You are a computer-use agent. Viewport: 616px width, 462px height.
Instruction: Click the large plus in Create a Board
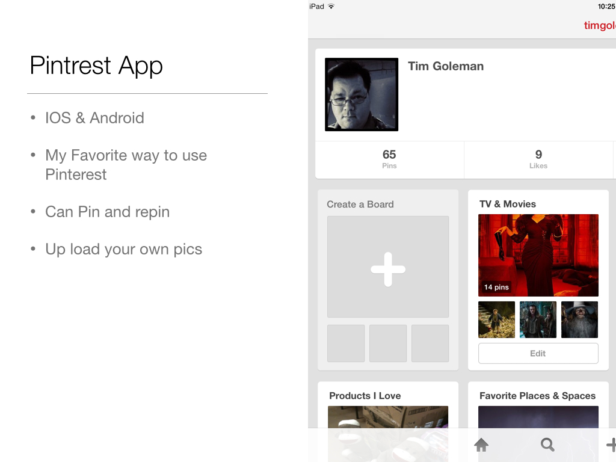click(x=388, y=269)
